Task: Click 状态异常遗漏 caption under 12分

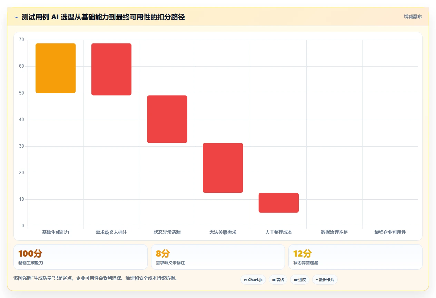Action: [x=306, y=263]
